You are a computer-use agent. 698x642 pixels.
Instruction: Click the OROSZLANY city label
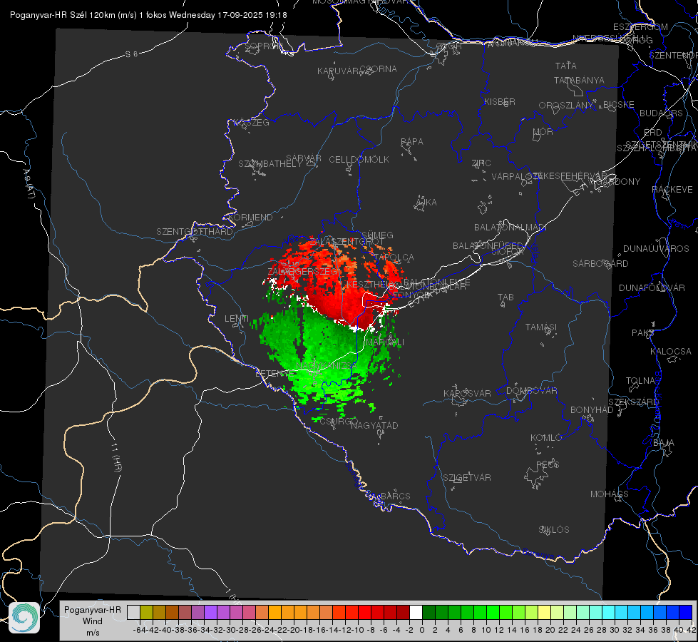click(x=566, y=105)
